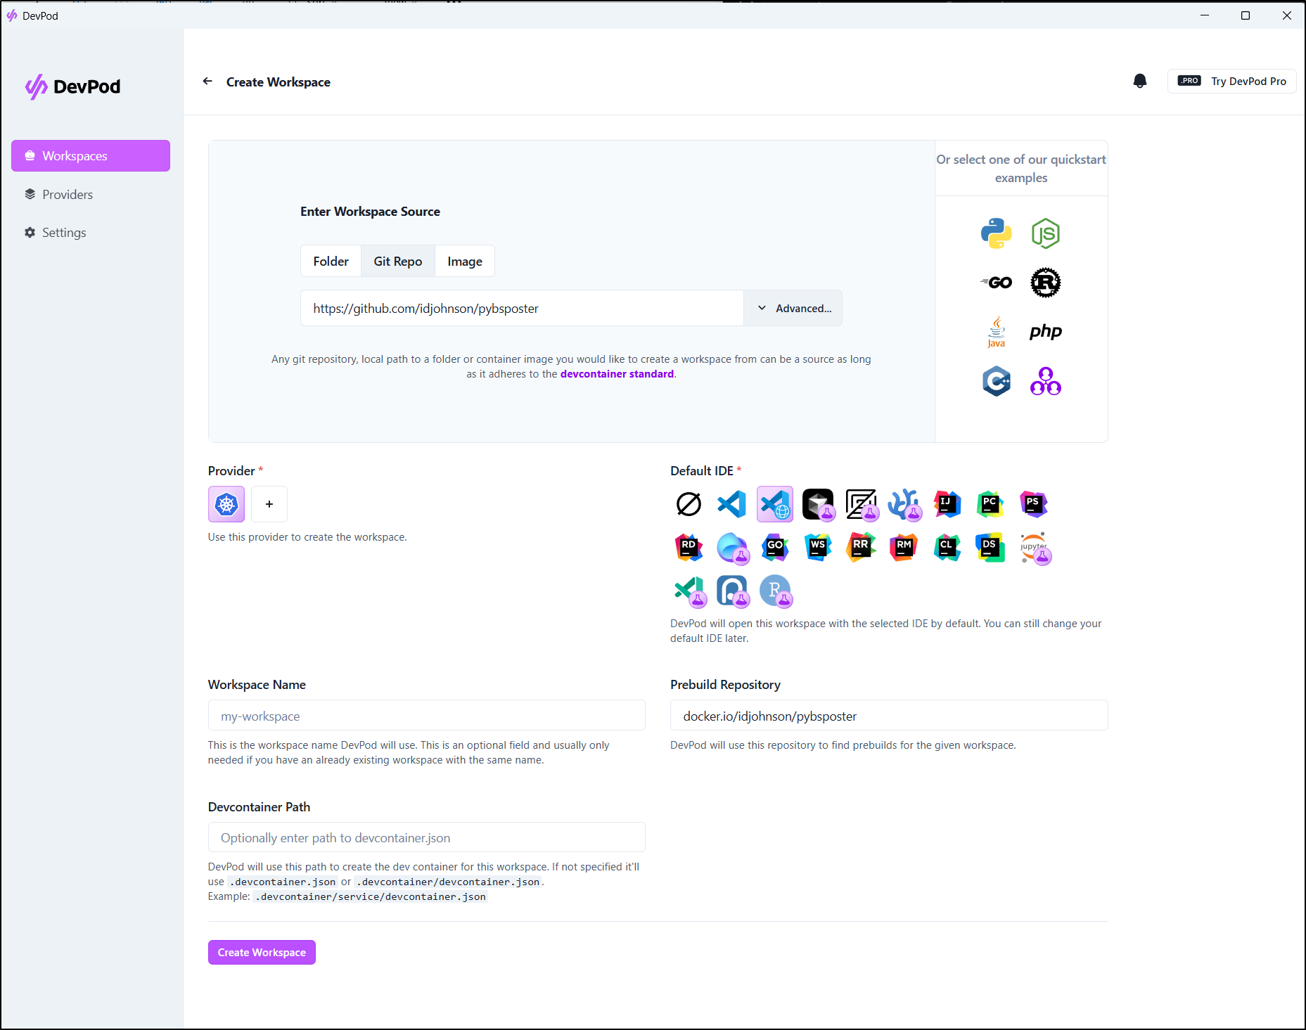
Task: Pick the Java quickstart example
Action: point(997,332)
